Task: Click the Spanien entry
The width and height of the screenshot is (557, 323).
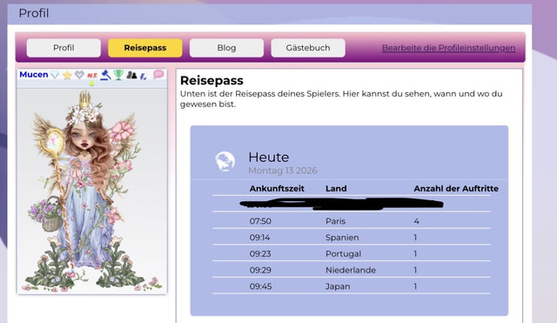Action: tap(342, 238)
